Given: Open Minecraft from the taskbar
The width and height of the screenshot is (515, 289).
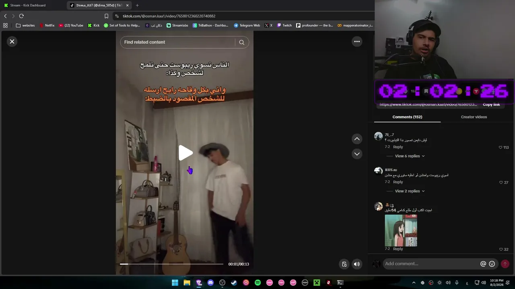Looking at the screenshot, I should click(x=317, y=283).
